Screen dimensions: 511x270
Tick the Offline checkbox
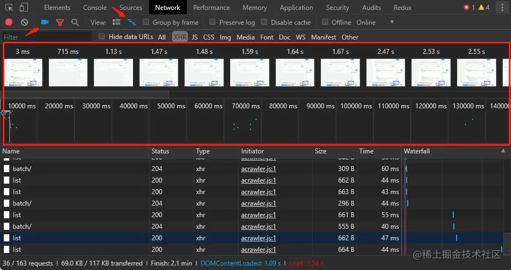pos(325,22)
